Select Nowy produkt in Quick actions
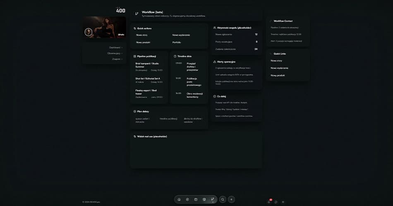Viewport: 393px width, 206px height. click(143, 42)
